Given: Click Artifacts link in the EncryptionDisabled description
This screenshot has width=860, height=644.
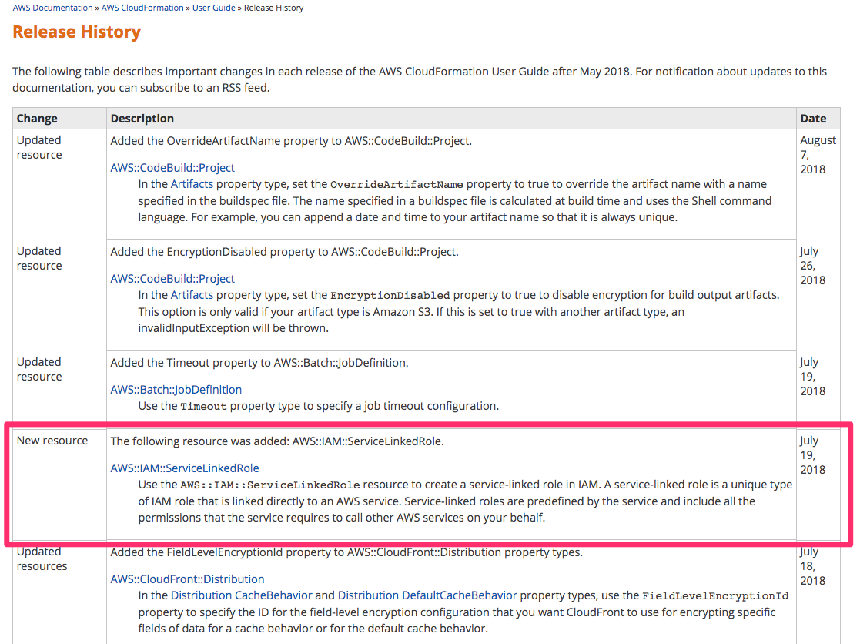Looking at the screenshot, I should 192,294.
